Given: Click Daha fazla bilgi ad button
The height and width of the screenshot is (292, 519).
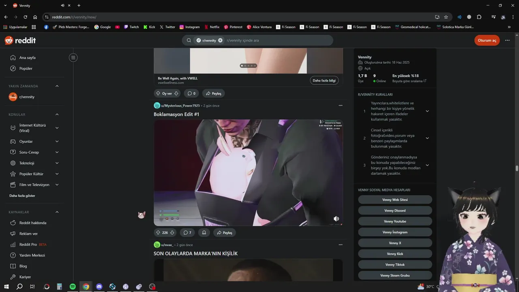Looking at the screenshot, I should tap(325, 80).
